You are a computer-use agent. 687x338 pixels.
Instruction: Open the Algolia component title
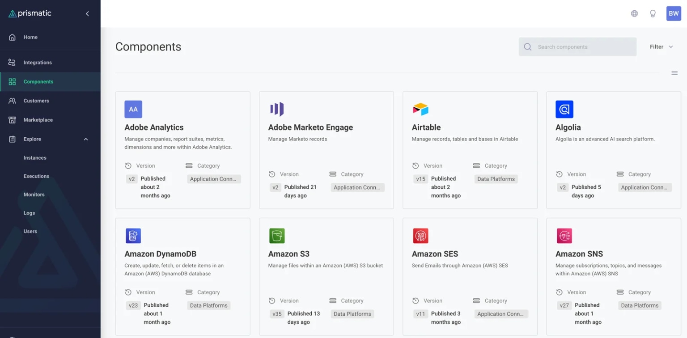[568, 127]
